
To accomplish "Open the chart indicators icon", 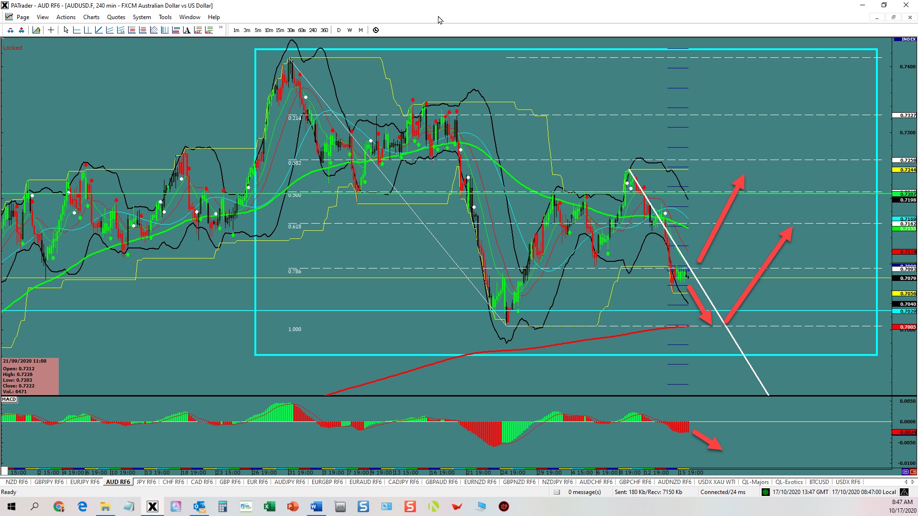I will pos(36,30).
